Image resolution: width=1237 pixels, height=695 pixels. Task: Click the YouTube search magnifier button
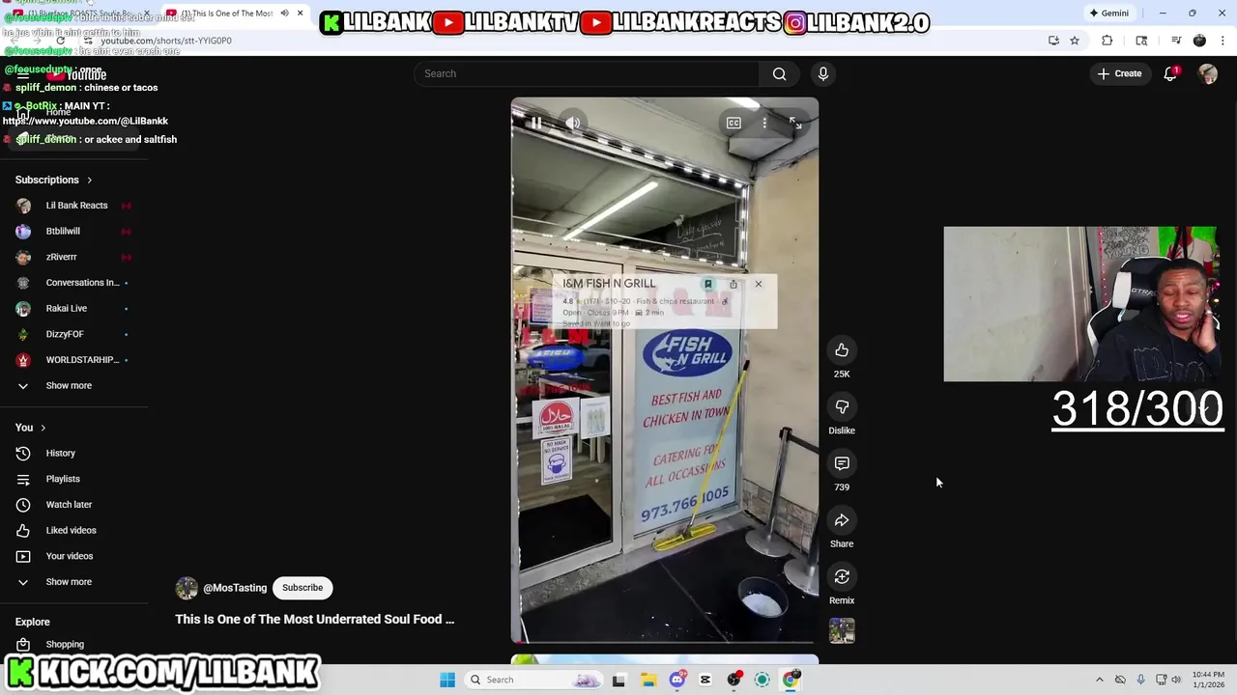(x=780, y=73)
